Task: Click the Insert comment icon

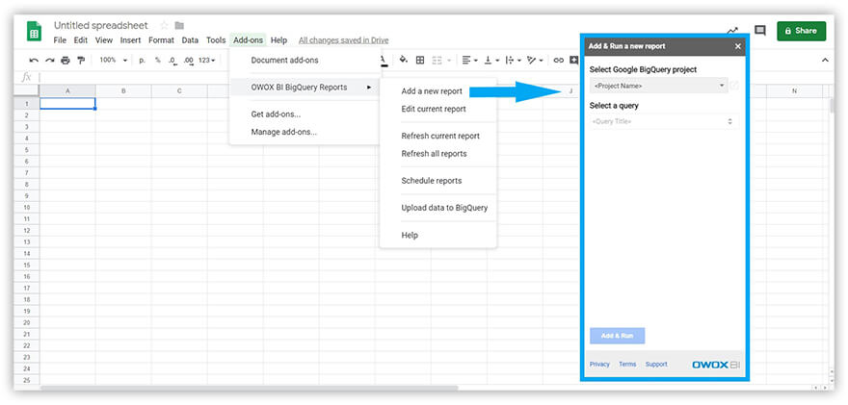Action: tap(573, 61)
